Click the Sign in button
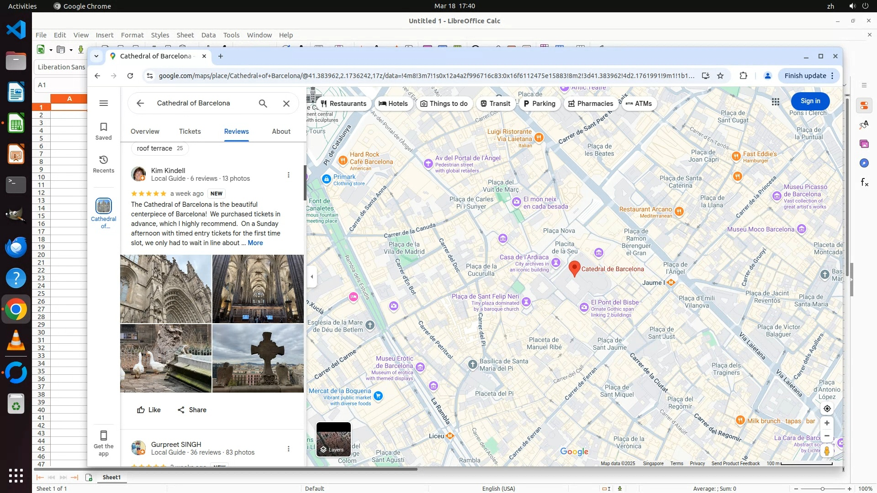Image resolution: width=877 pixels, height=493 pixels. pos(810,101)
